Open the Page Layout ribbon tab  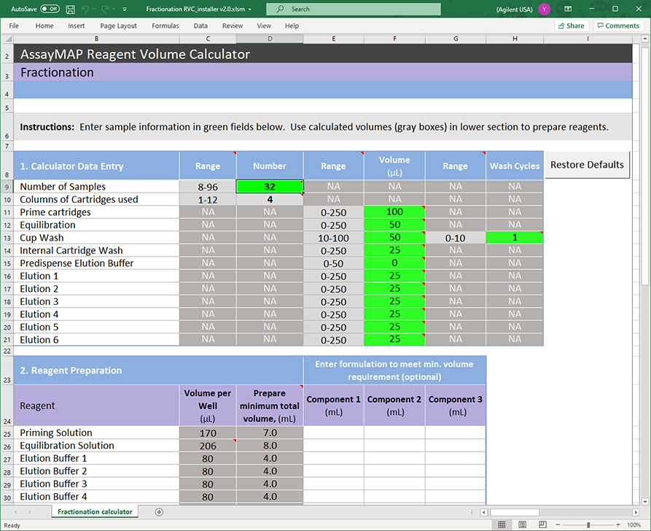tap(118, 26)
